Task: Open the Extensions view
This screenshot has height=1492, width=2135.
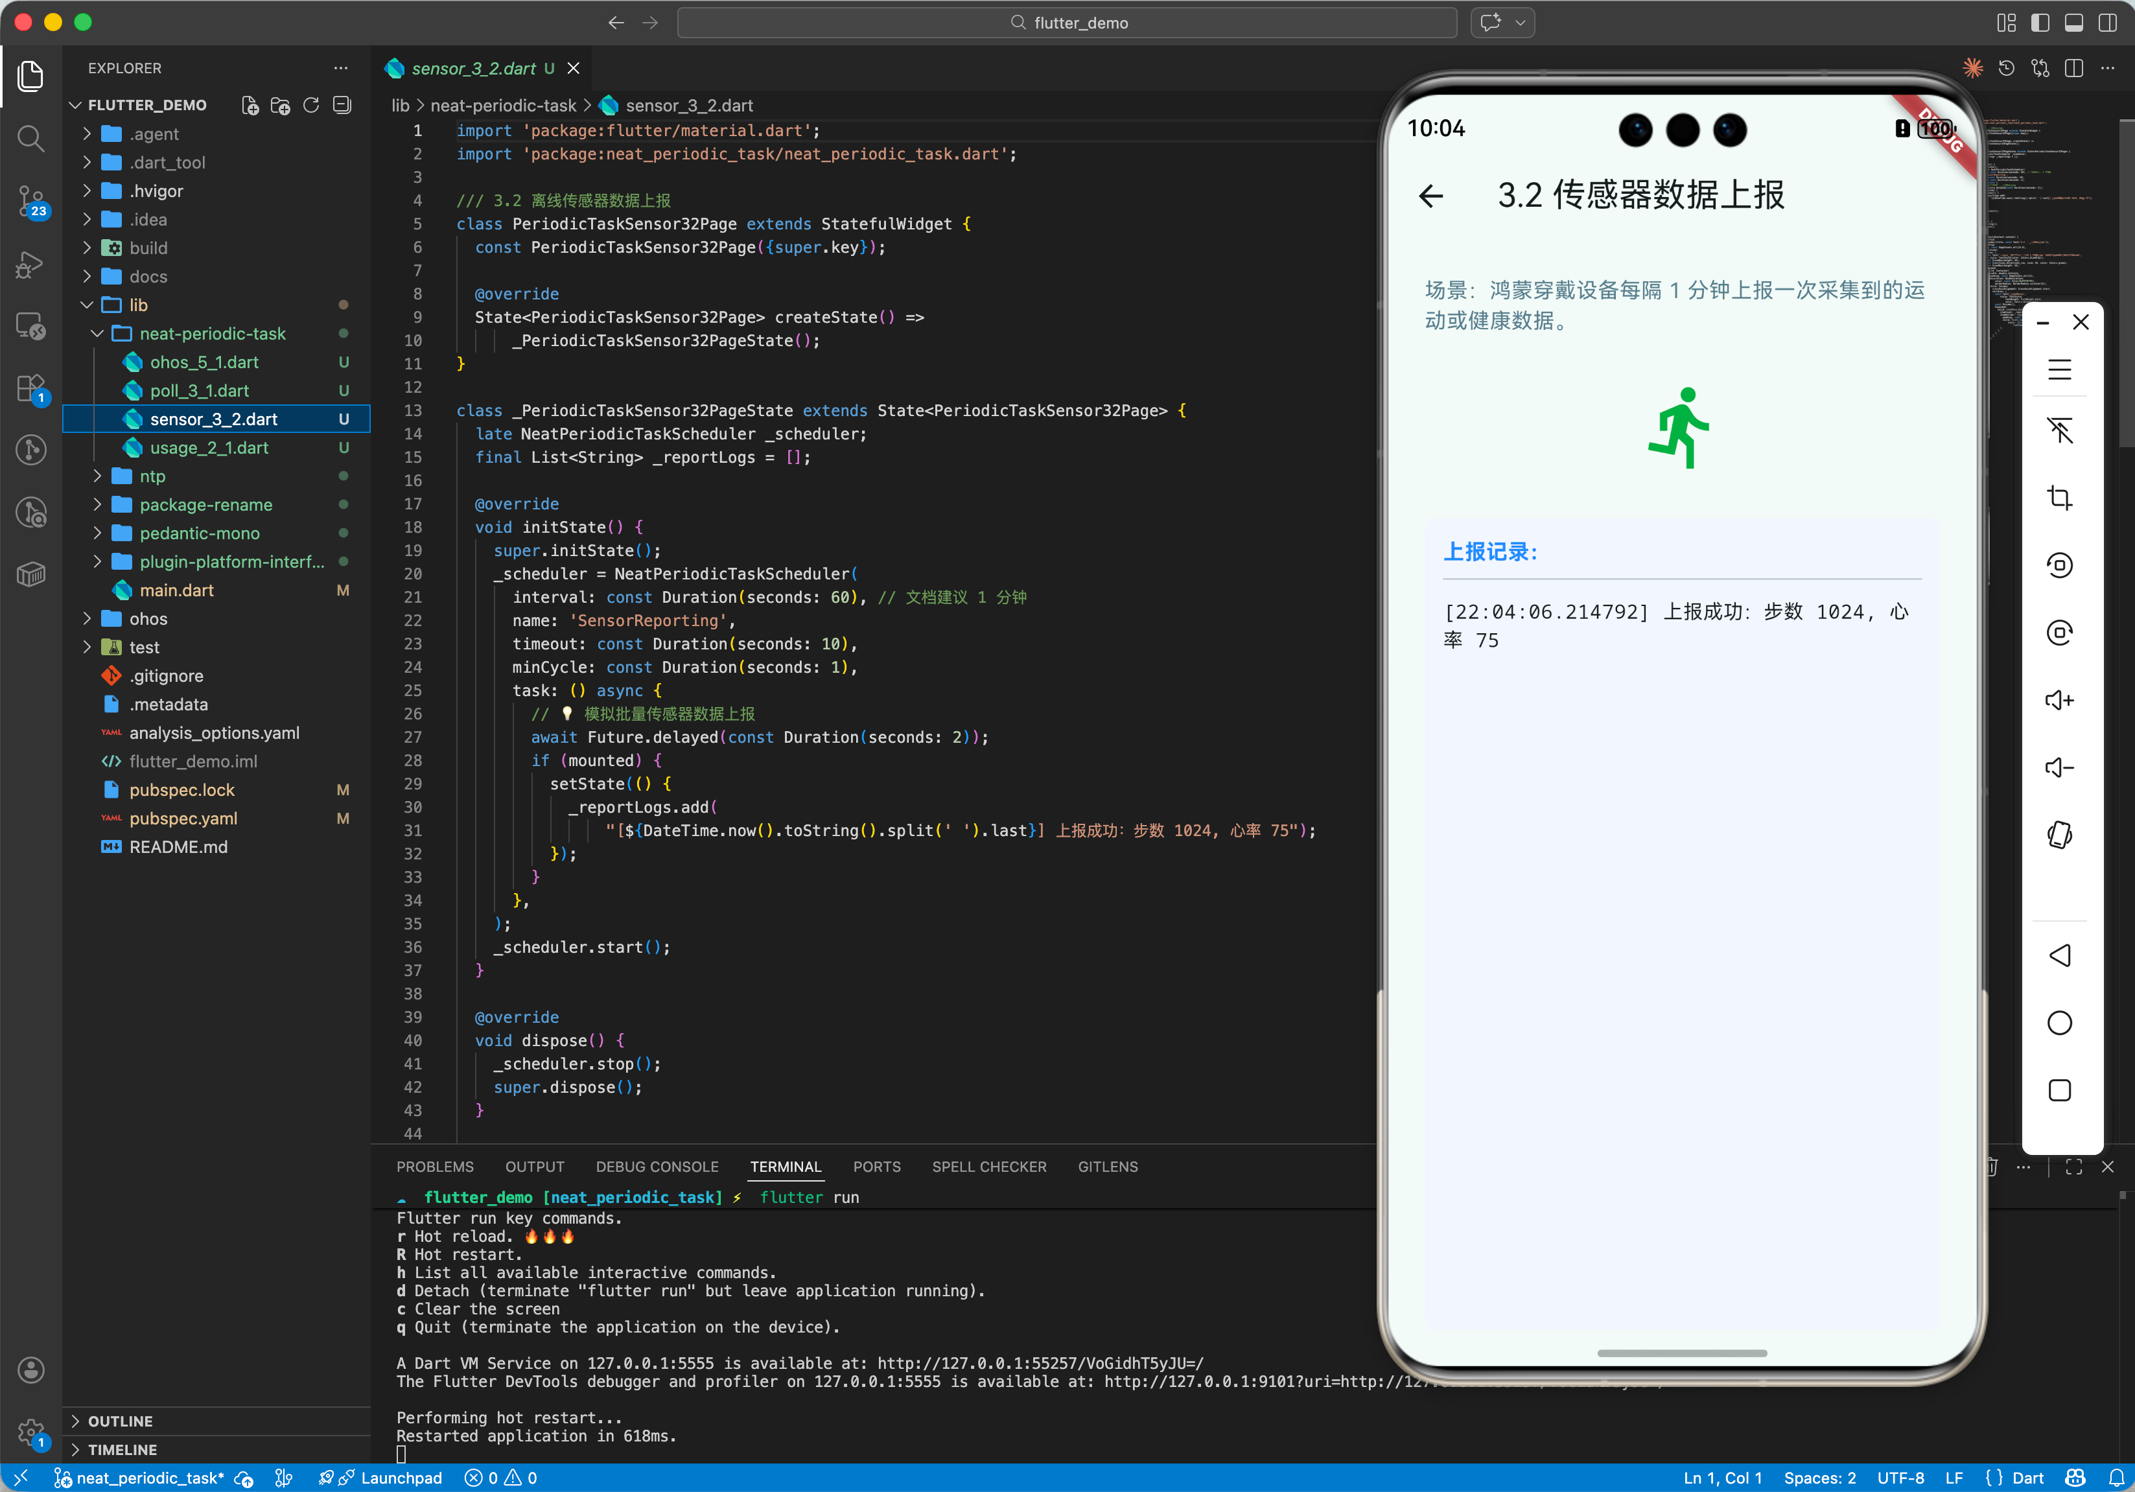Action: click(x=30, y=389)
